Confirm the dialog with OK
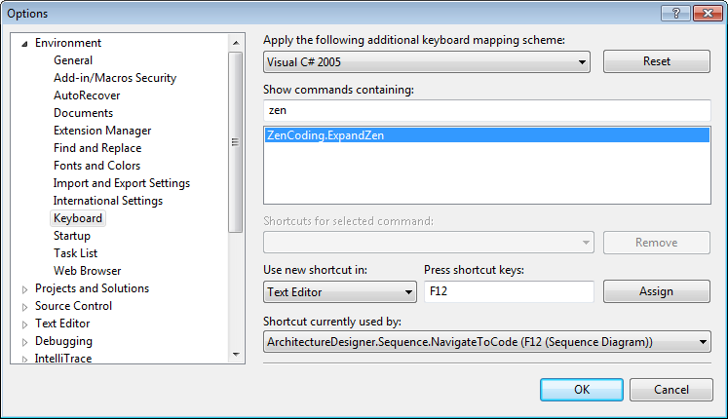 click(x=582, y=390)
